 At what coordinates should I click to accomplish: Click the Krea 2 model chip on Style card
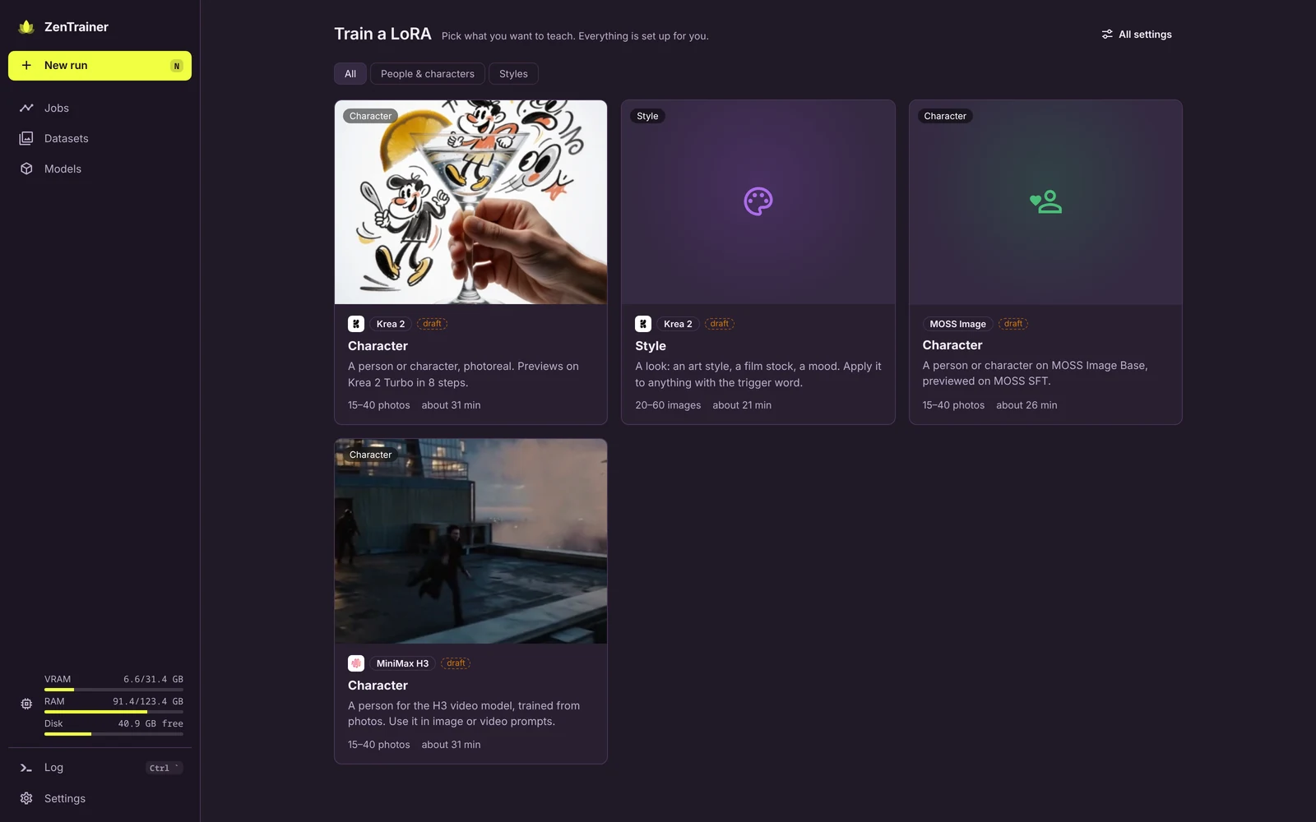click(678, 324)
